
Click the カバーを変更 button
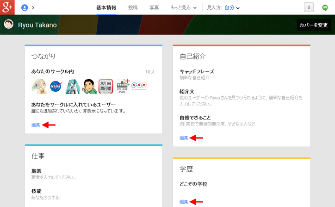click(x=314, y=25)
